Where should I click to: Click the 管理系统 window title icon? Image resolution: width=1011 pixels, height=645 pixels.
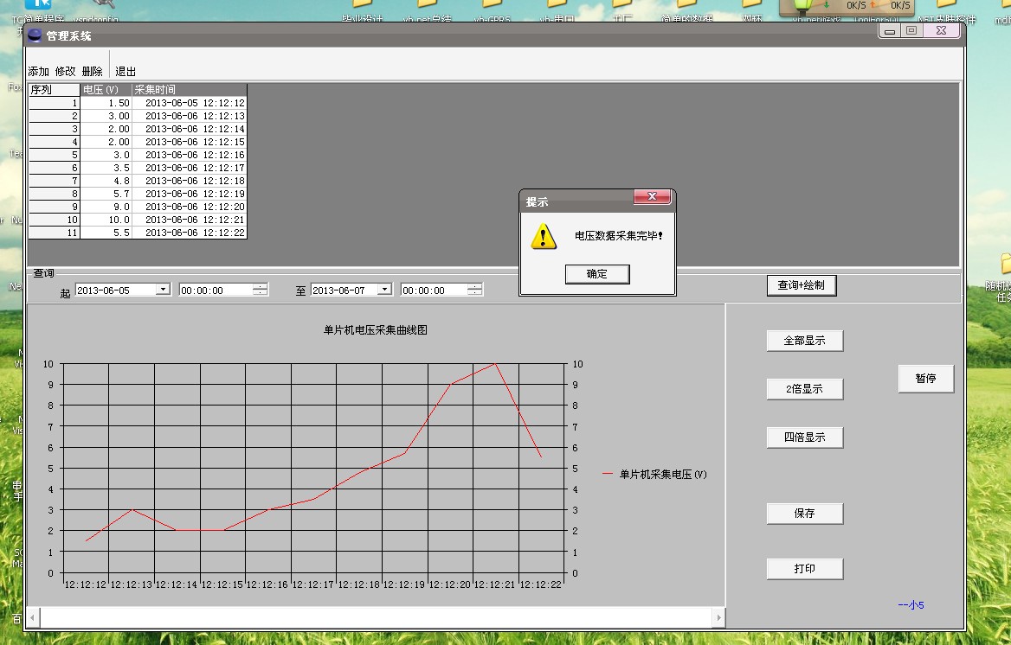click(35, 35)
